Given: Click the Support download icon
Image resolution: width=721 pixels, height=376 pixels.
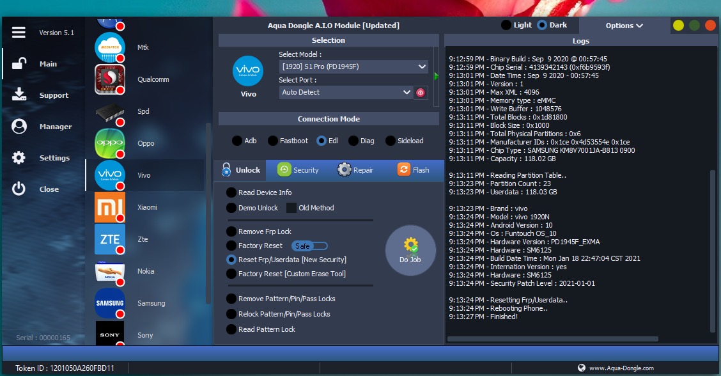Looking at the screenshot, I should point(19,95).
